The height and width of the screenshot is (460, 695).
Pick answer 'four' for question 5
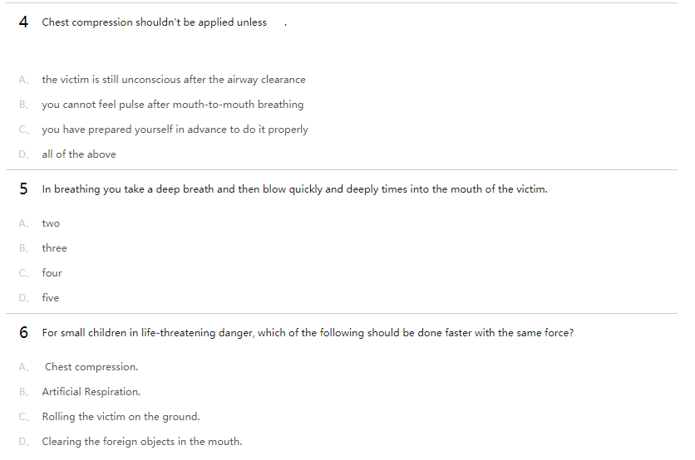[52, 273]
